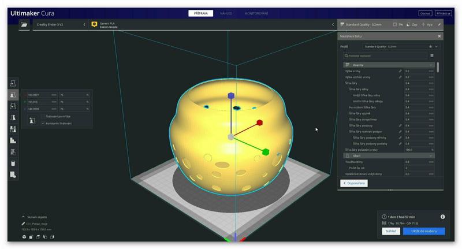Click the Uložit do souboru button
Image resolution: width=462 pixels, height=249 pixels.
coord(424,231)
